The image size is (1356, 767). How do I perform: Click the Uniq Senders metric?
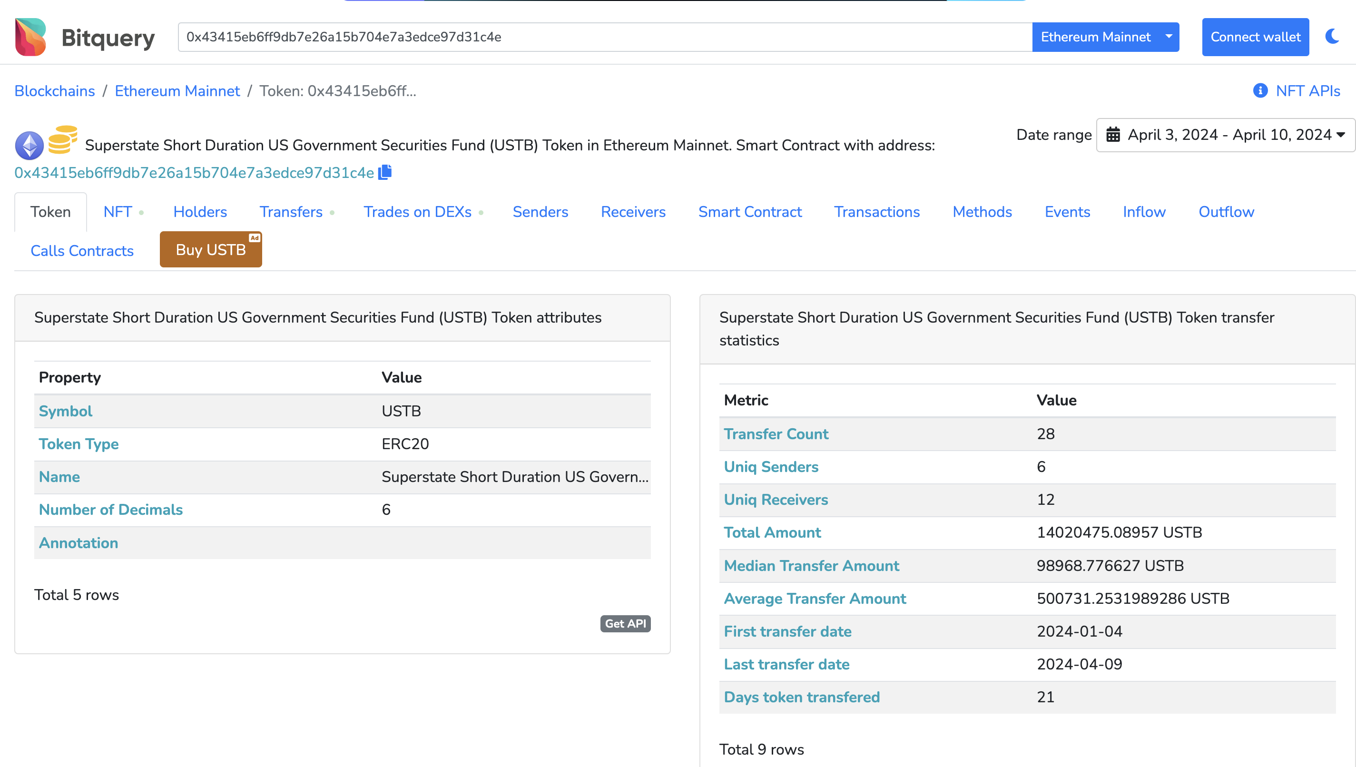click(771, 467)
